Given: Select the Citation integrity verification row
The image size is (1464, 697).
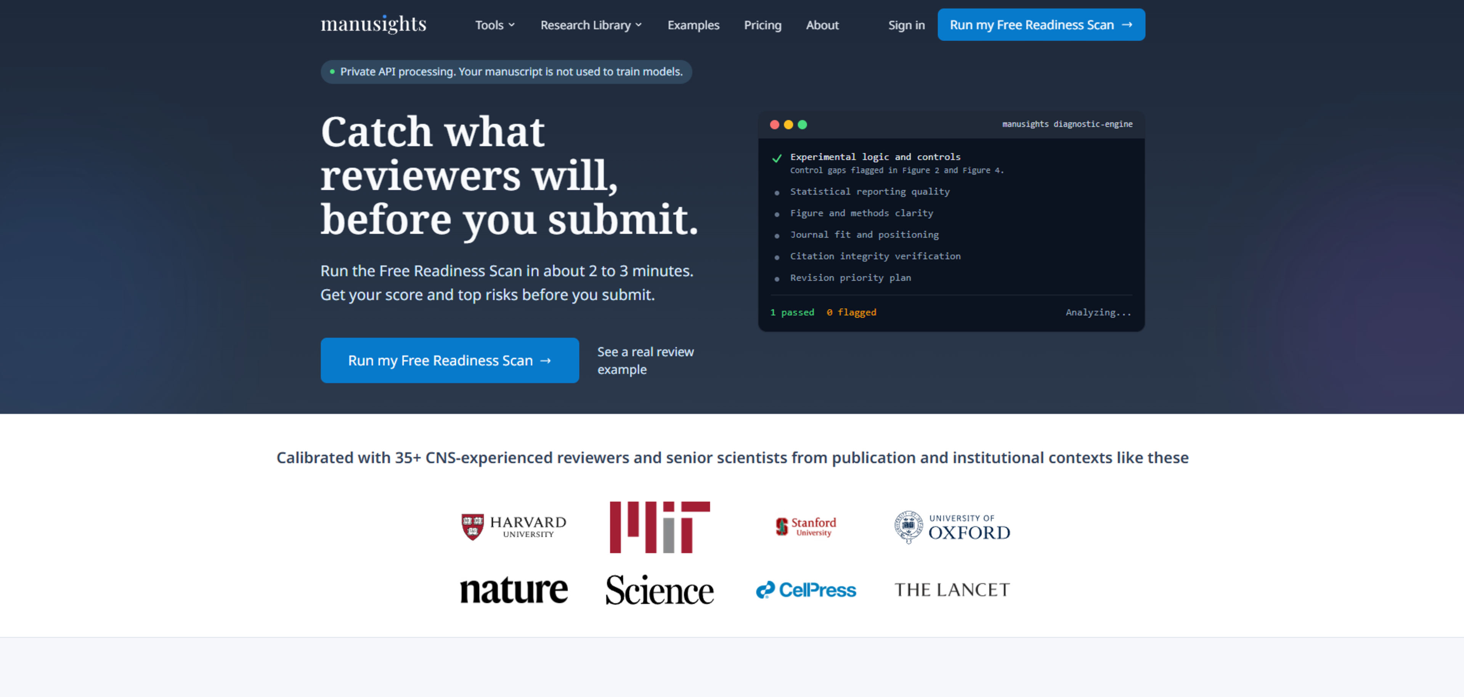Looking at the screenshot, I should (x=951, y=256).
